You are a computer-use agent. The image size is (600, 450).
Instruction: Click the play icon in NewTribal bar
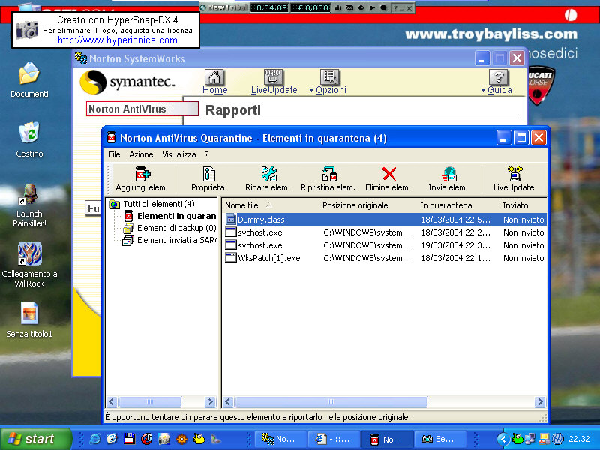coord(371,7)
